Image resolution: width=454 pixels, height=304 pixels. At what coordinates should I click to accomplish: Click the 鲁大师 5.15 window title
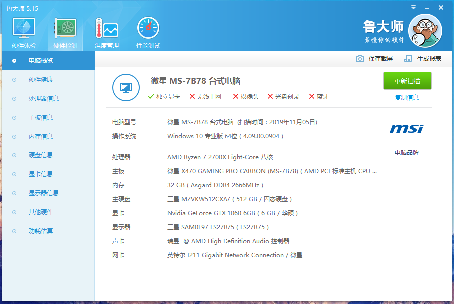22,8
